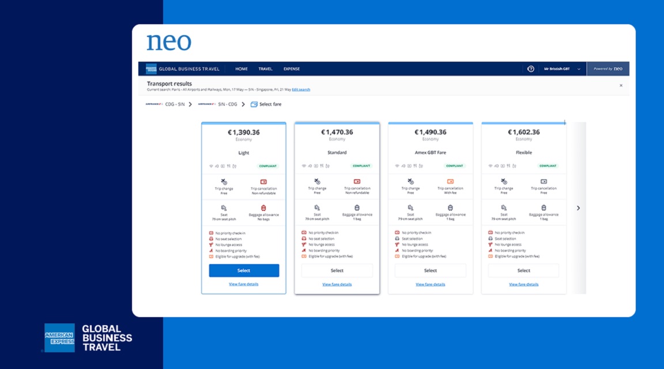Viewport: 664px width, 369px height.
Task: Click the €1,602.36 price text
Action: [x=524, y=132]
